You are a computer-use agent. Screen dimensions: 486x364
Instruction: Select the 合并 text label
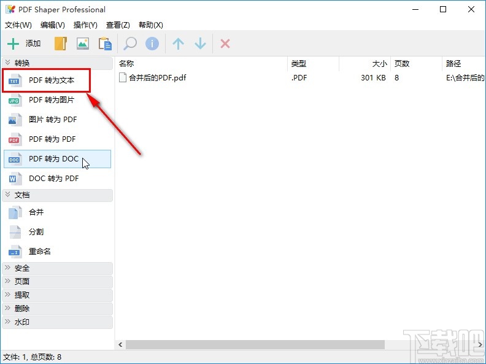click(36, 212)
